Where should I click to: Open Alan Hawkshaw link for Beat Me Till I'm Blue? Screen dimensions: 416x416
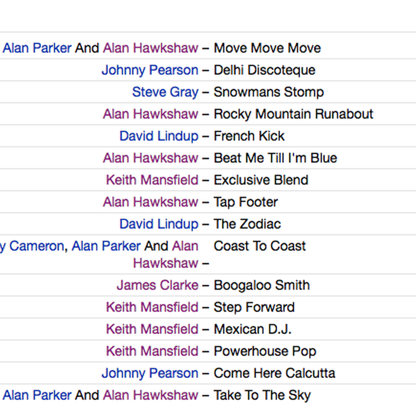(x=151, y=158)
